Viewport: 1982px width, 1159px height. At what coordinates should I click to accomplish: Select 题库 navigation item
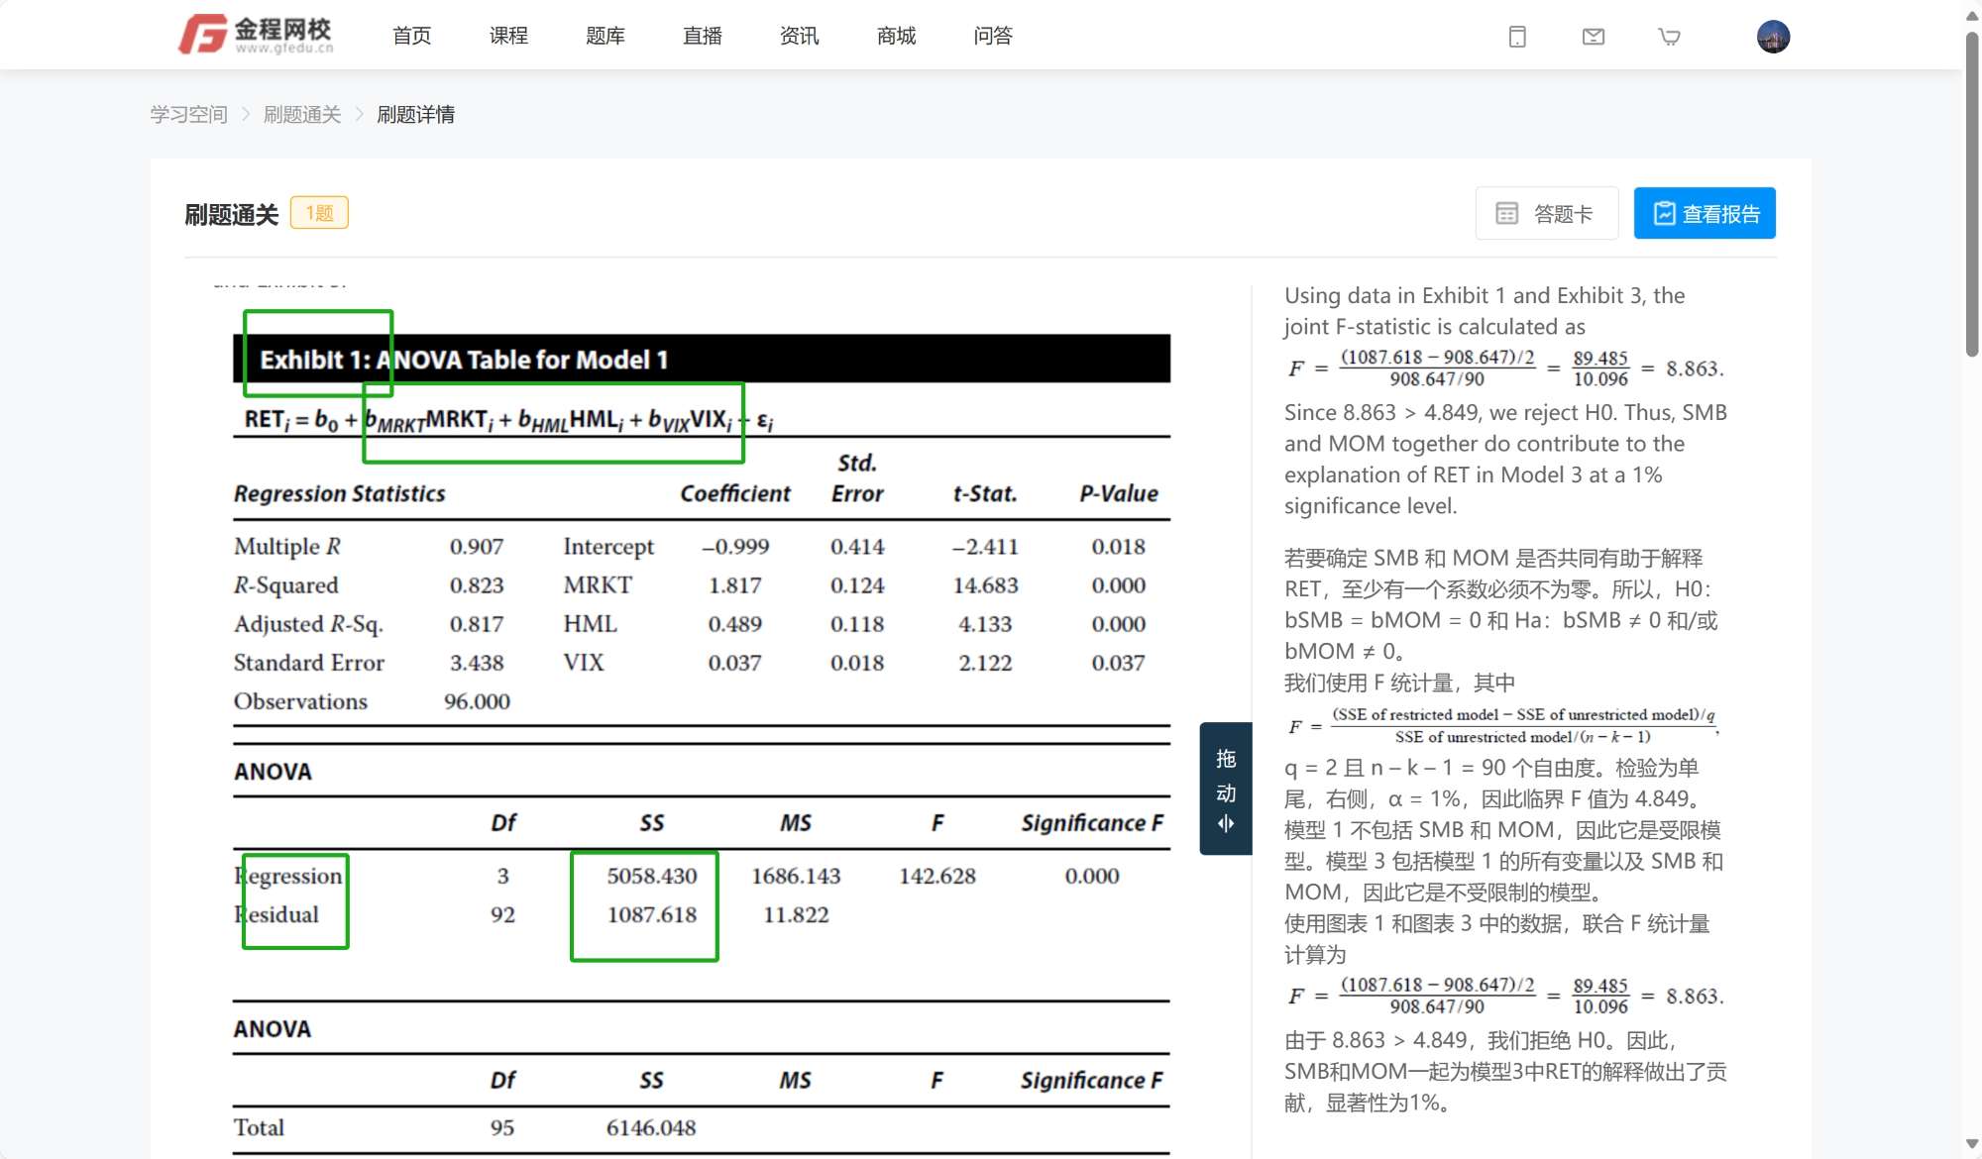605,36
